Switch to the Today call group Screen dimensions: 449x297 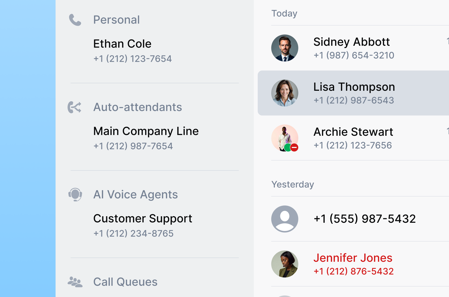click(284, 13)
